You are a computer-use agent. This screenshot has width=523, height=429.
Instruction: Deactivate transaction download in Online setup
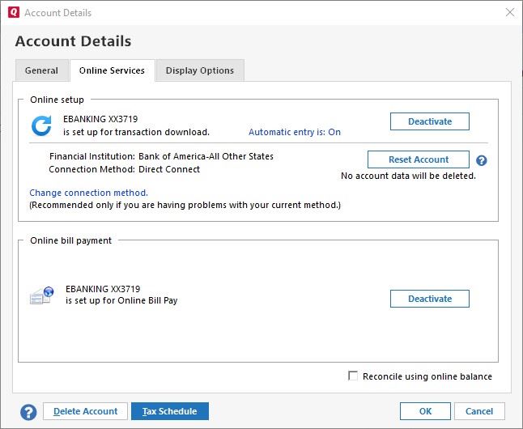pyautogui.click(x=429, y=121)
